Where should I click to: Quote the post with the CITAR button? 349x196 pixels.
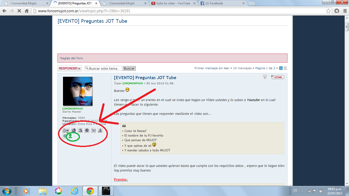[278, 77]
